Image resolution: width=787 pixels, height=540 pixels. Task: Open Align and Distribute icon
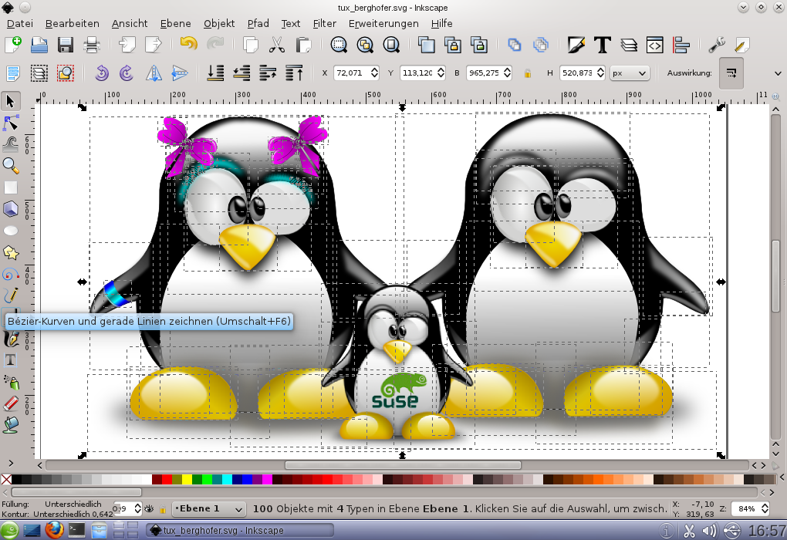681,45
